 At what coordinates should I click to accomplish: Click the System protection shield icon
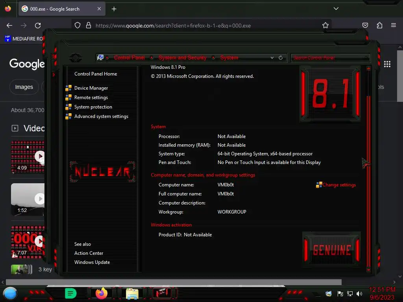click(68, 107)
